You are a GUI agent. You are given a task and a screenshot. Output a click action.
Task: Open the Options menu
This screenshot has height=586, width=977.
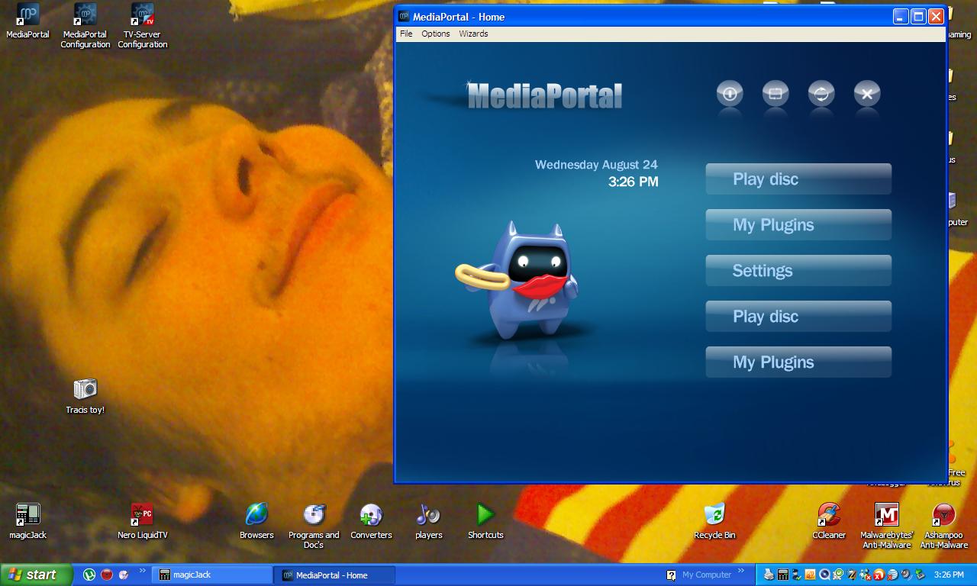click(x=436, y=34)
